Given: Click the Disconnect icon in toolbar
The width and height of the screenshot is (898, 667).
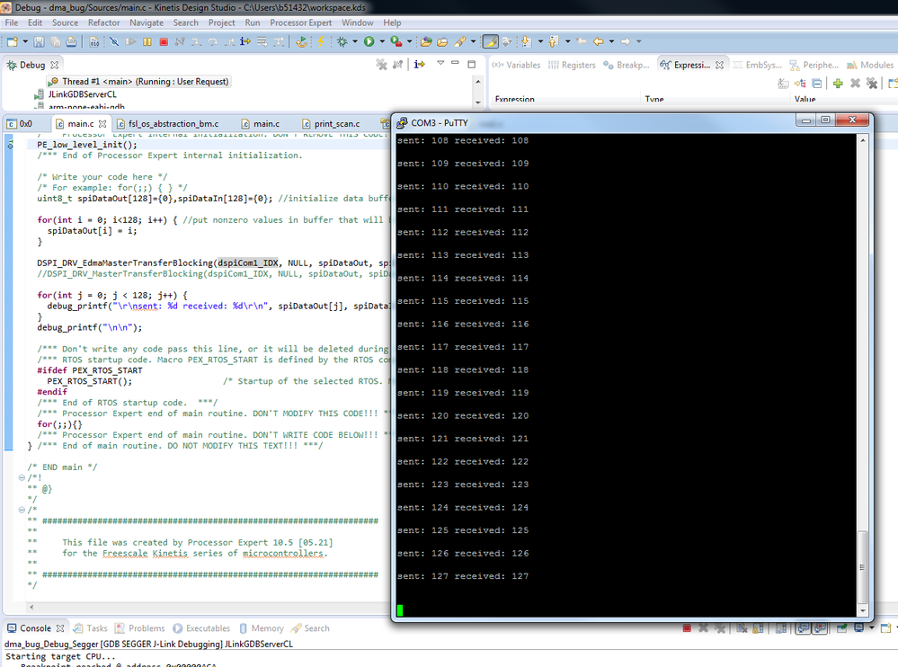Looking at the screenshot, I should click(x=180, y=41).
